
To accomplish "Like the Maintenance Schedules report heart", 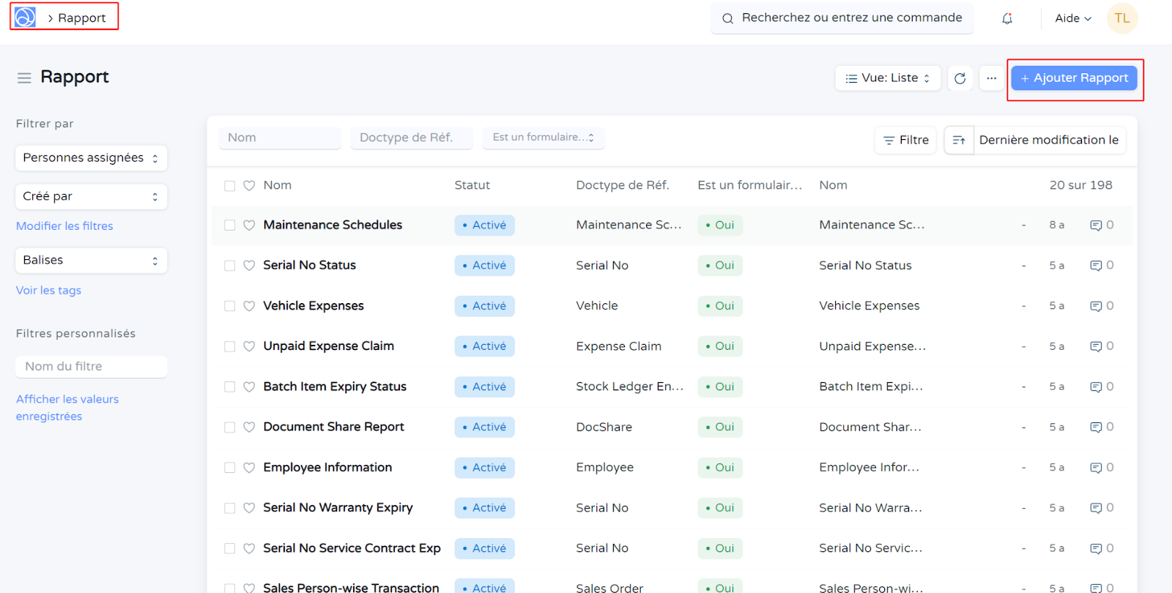I will coord(249,225).
